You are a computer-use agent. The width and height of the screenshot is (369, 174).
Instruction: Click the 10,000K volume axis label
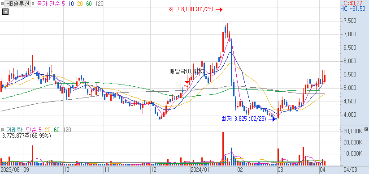click(x=352, y=153)
